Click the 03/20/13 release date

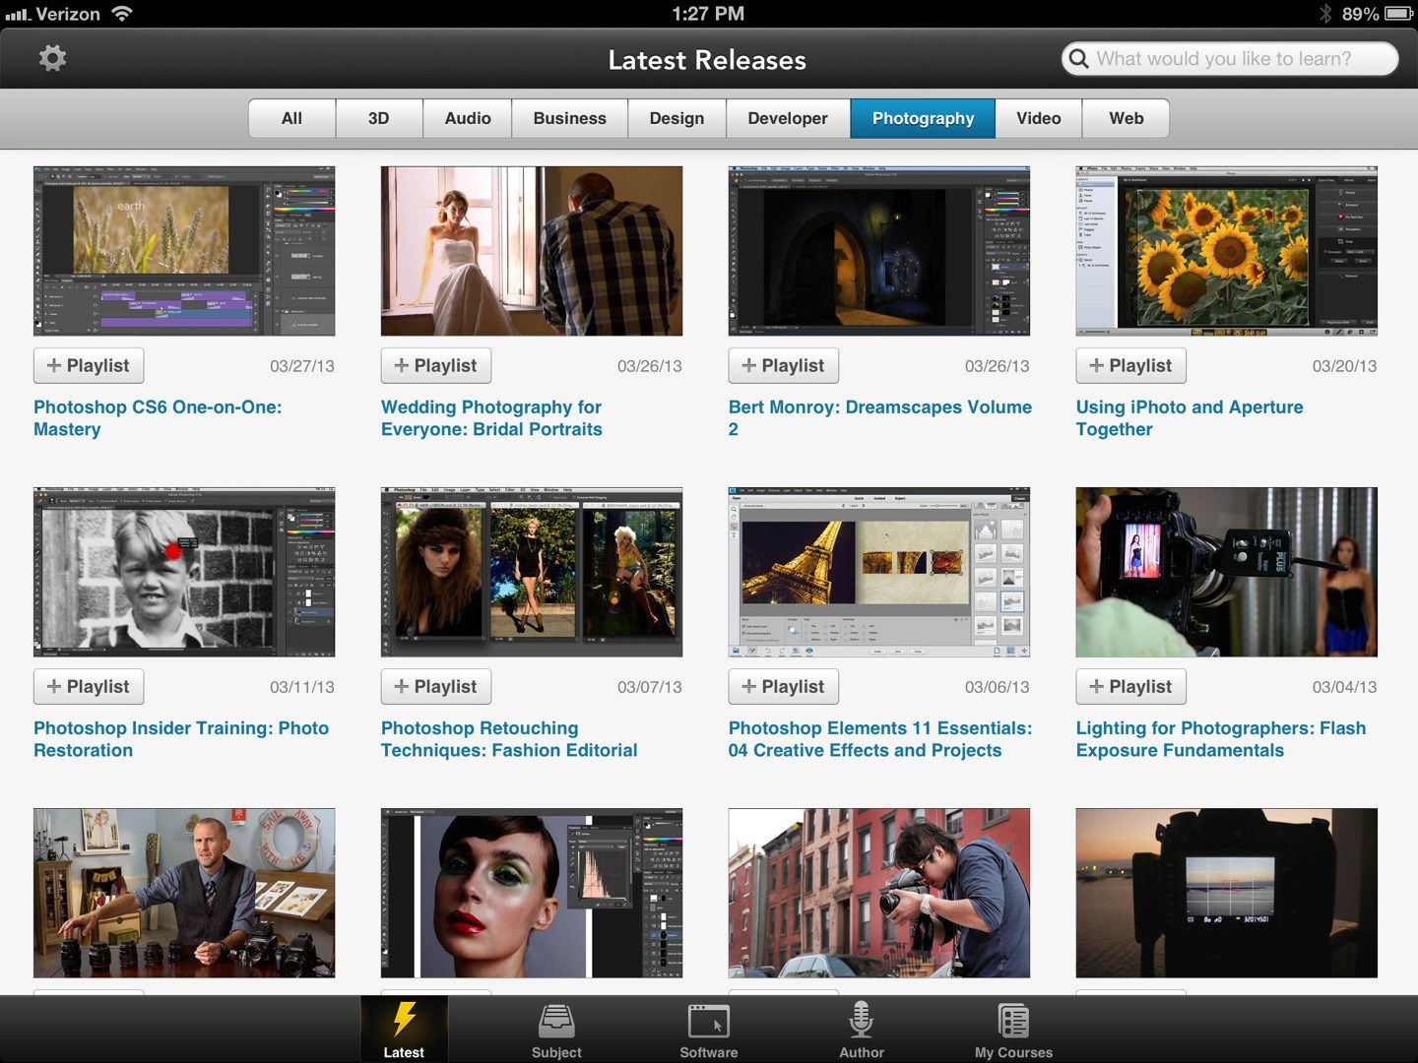pyautogui.click(x=1344, y=366)
